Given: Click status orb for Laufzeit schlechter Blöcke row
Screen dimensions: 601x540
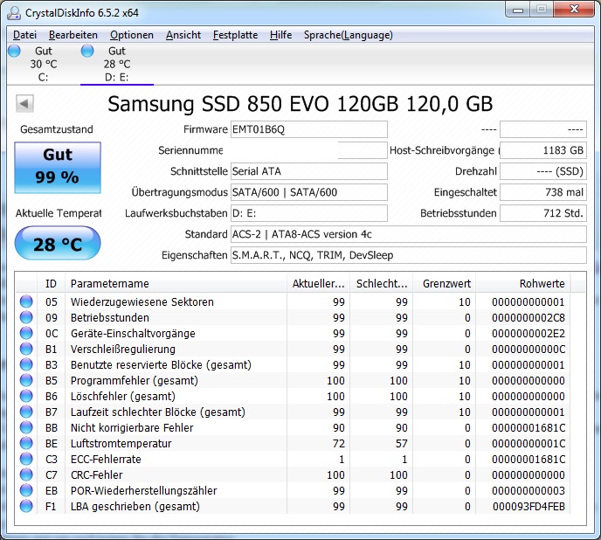Looking at the screenshot, I should [x=26, y=412].
